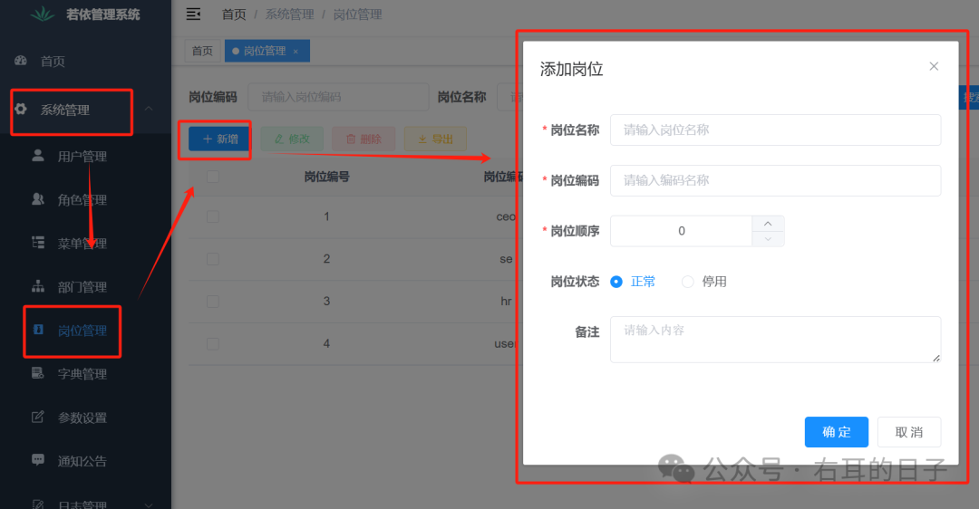Switch to the 首页 tab
This screenshot has height=509, width=979.
[x=202, y=52]
